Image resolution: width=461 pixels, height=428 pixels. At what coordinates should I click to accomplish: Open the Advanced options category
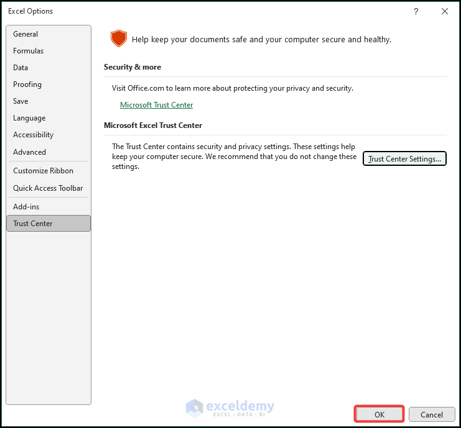click(x=49, y=152)
